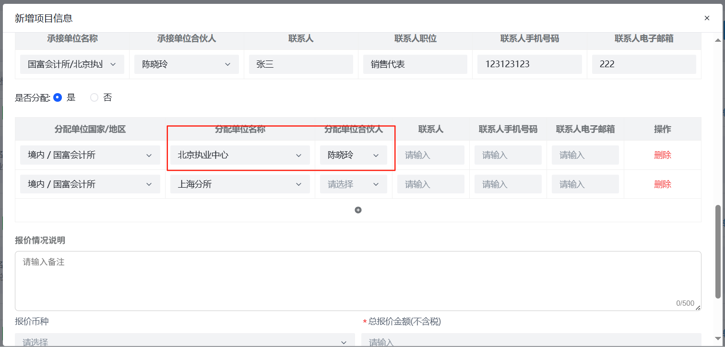
Task: Open 承接单位名称 dropdown 国富会计所/北京执业
Action: pyautogui.click(x=72, y=64)
